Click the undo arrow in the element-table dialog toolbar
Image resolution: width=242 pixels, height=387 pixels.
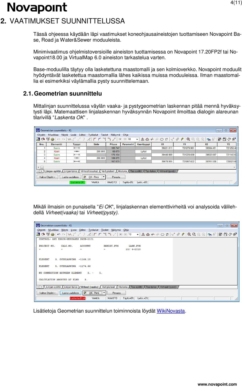pos(59,139)
